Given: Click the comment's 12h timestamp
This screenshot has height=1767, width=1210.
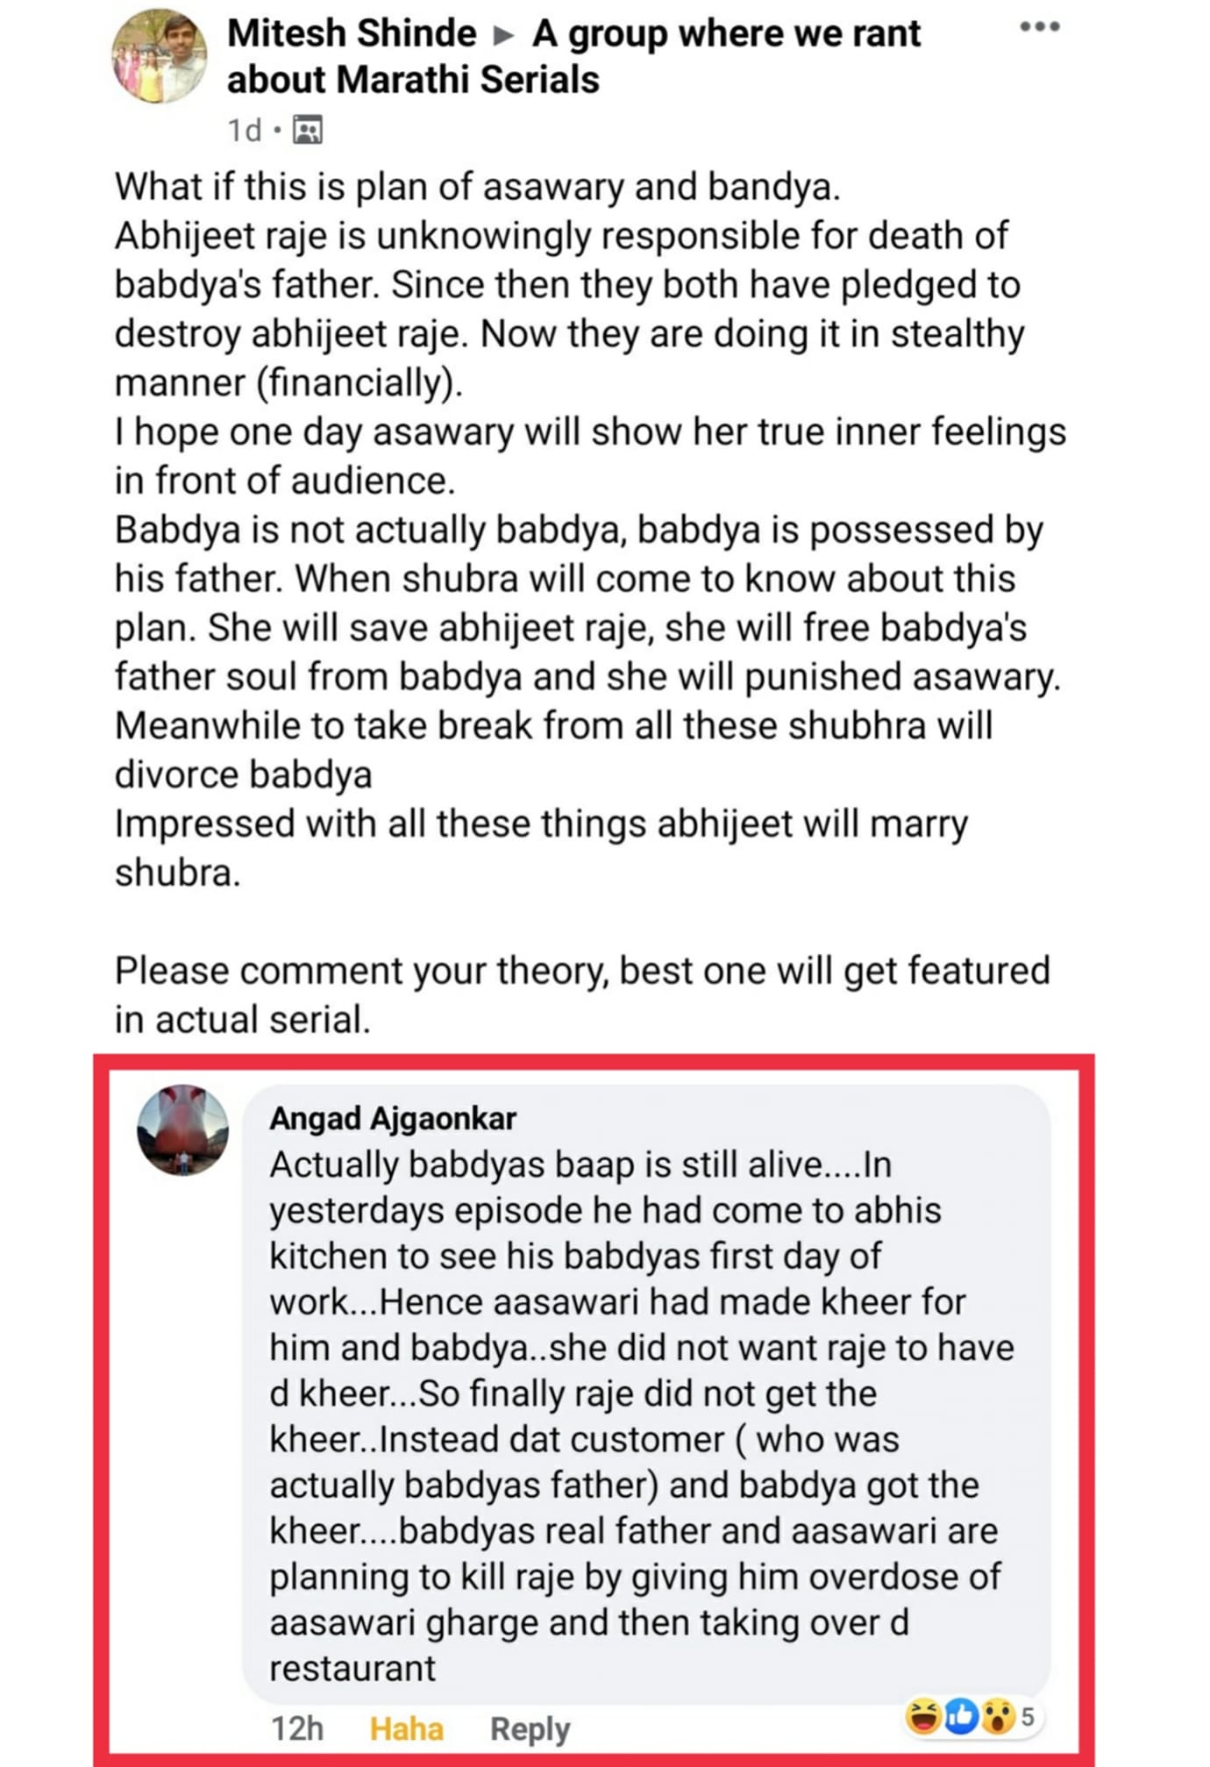Looking at the screenshot, I should (297, 1728).
